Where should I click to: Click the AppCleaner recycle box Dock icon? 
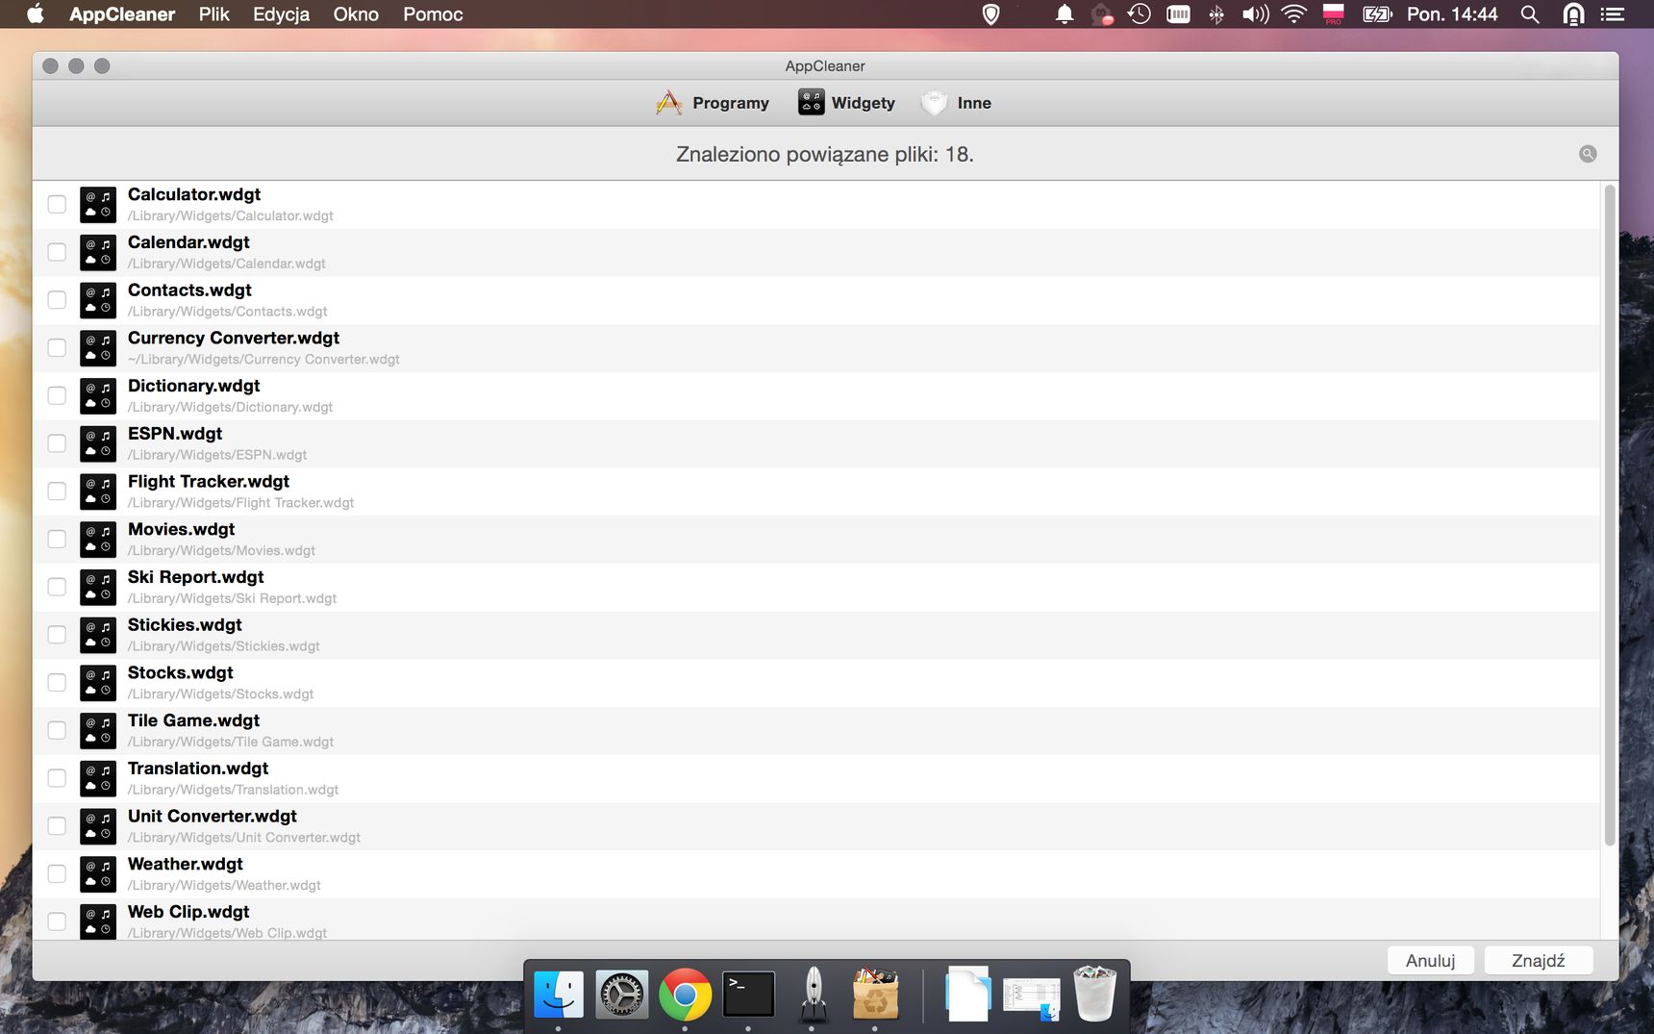(x=875, y=994)
